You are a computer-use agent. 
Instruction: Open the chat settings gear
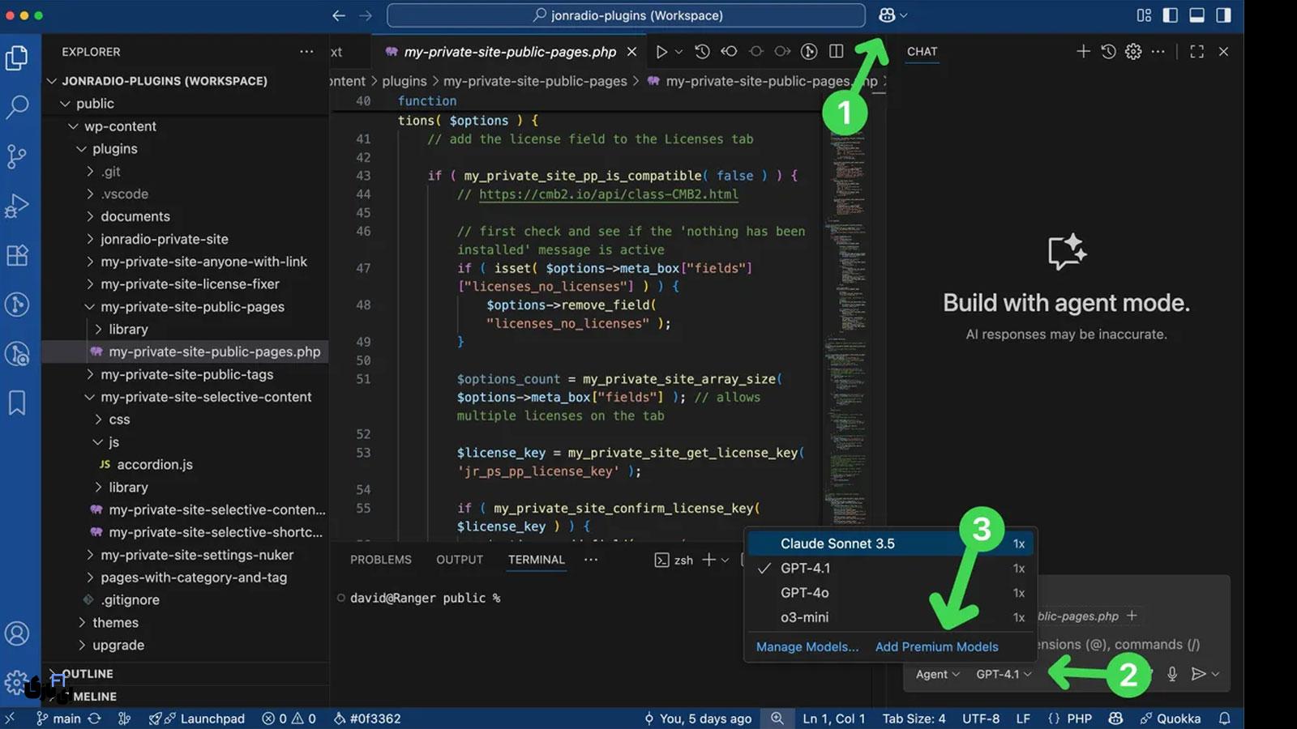tap(1132, 51)
